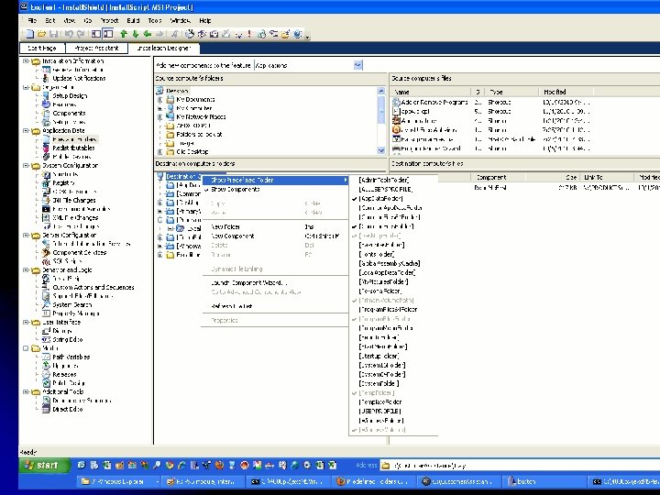
Task: Open the Build menu
Action: click(x=131, y=19)
